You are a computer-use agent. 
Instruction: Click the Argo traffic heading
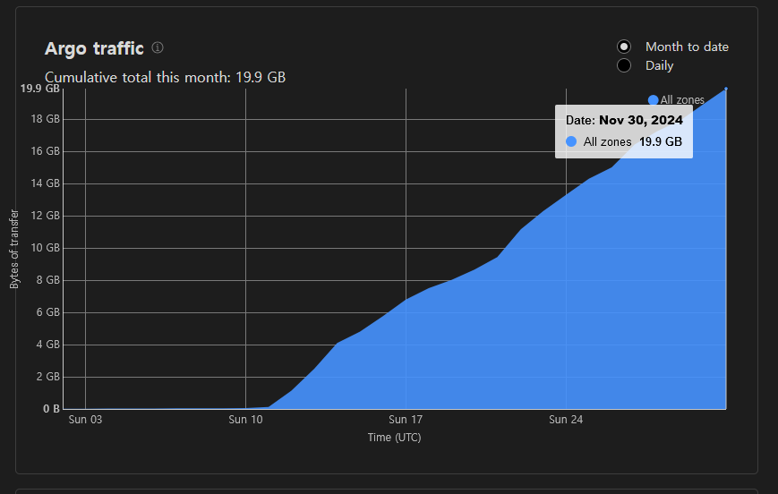pos(94,48)
